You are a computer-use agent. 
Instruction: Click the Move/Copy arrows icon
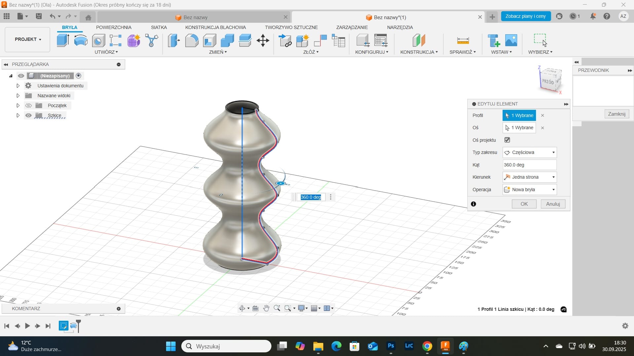click(263, 41)
